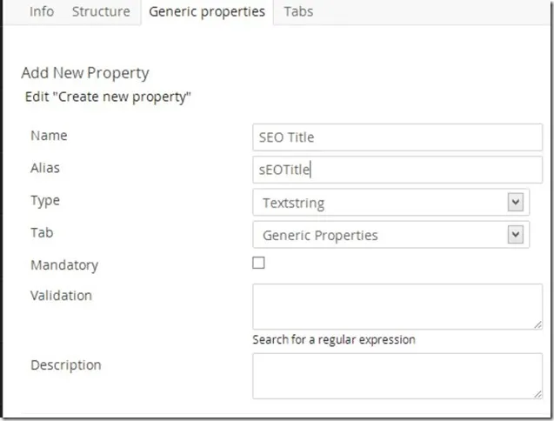Screen dimensions: 554x421
Task: Click inside the Description text area
Action: (397, 376)
